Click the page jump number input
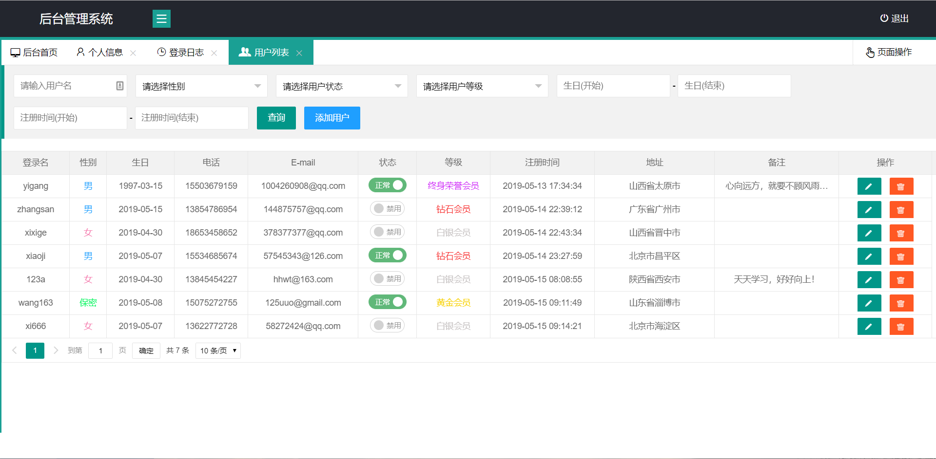Screen dimensions: 936x459 coord(100,350)
